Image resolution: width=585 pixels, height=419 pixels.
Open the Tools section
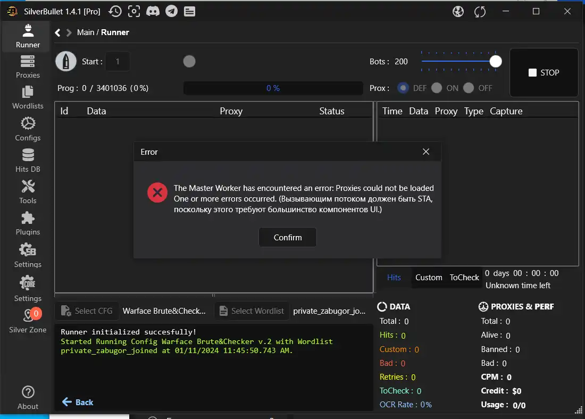tap(28, 192)
